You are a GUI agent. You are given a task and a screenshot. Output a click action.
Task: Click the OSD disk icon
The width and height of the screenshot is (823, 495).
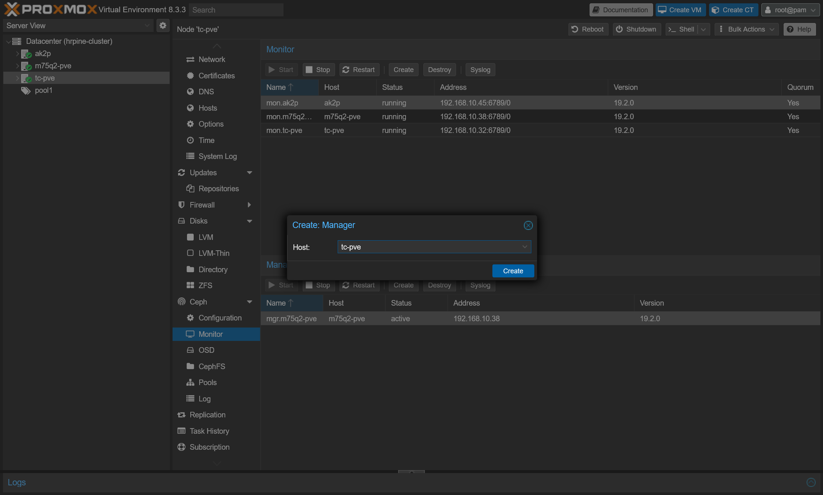[190, 350]
